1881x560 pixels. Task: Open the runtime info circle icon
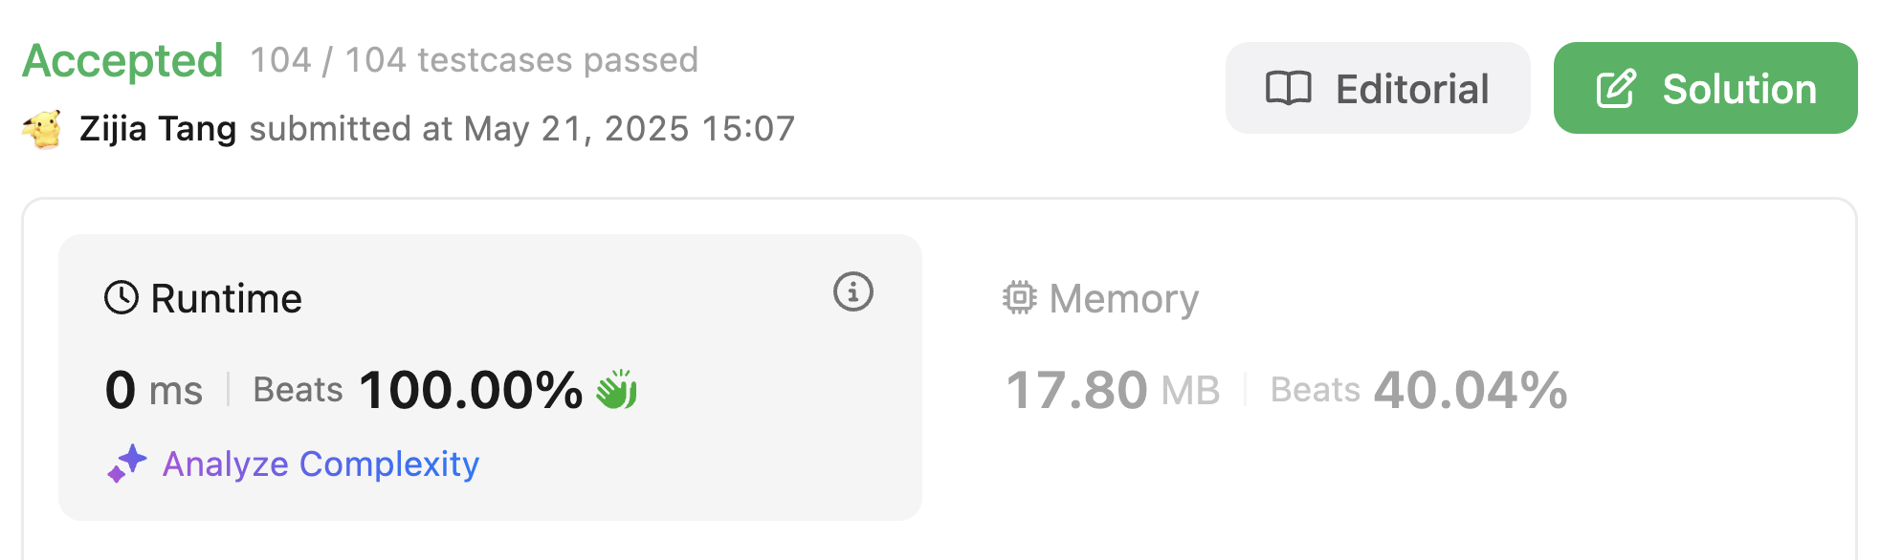[852, 292]
